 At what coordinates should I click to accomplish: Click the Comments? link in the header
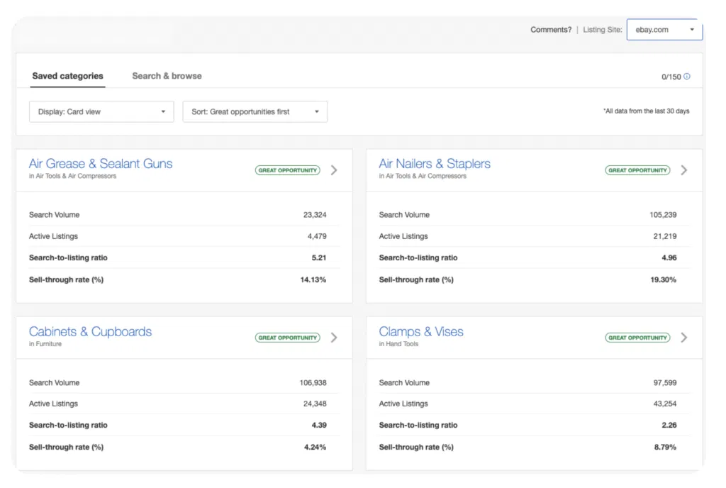pos(550,30)
